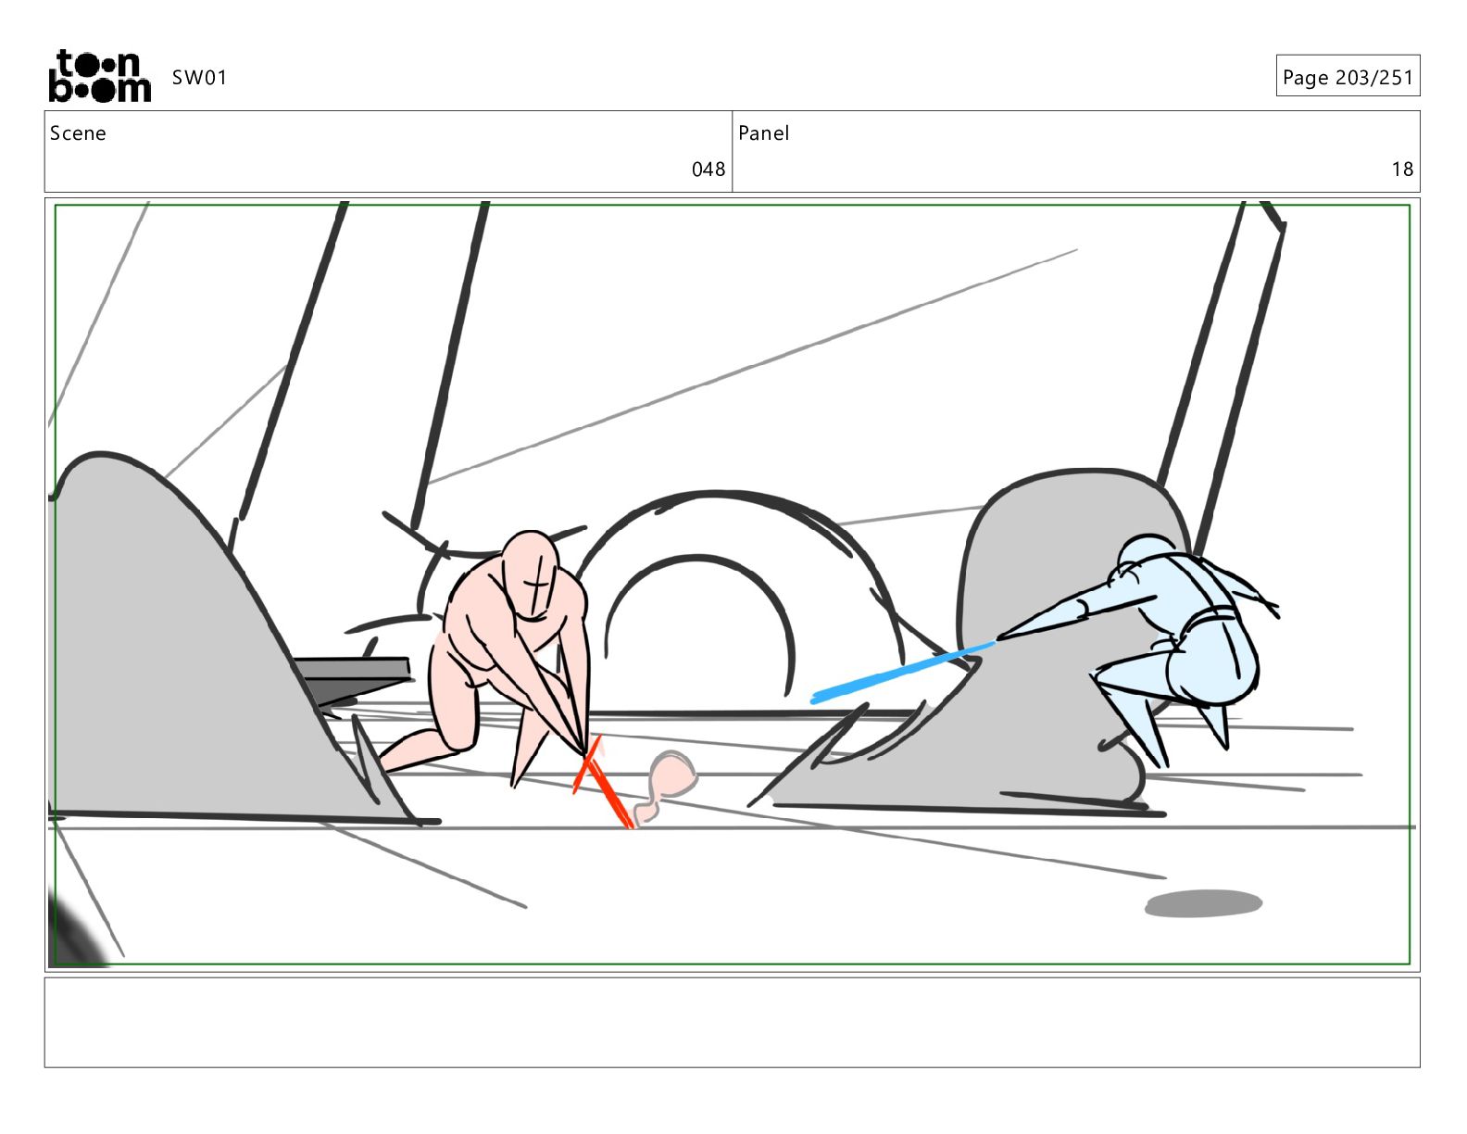Click the empty notes box below panel
1467x1134 pixels.
733,1023
